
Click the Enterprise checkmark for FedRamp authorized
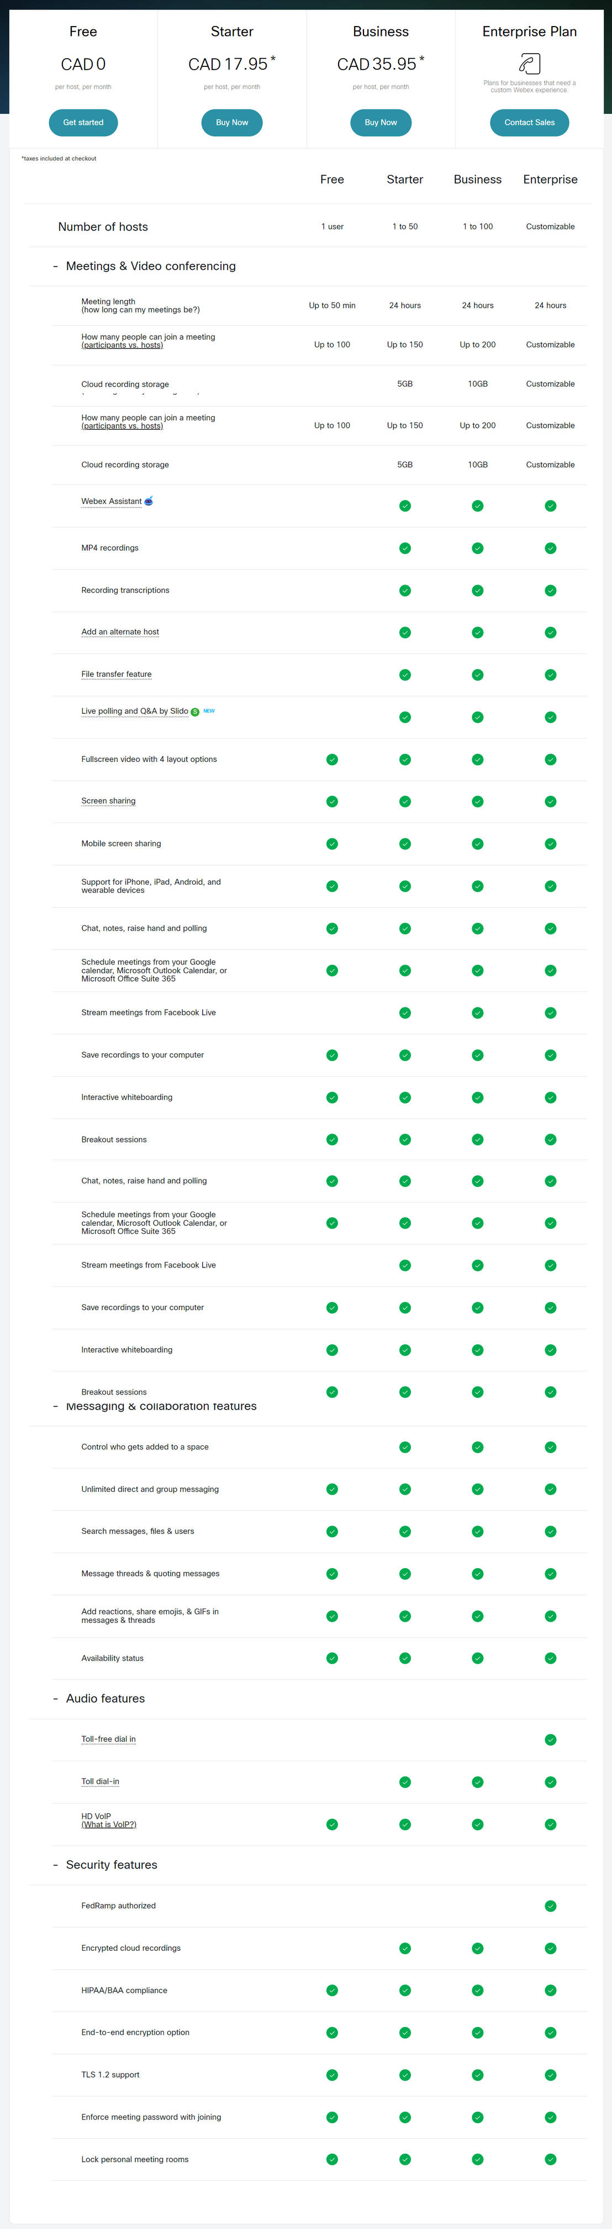point(550,1906)
